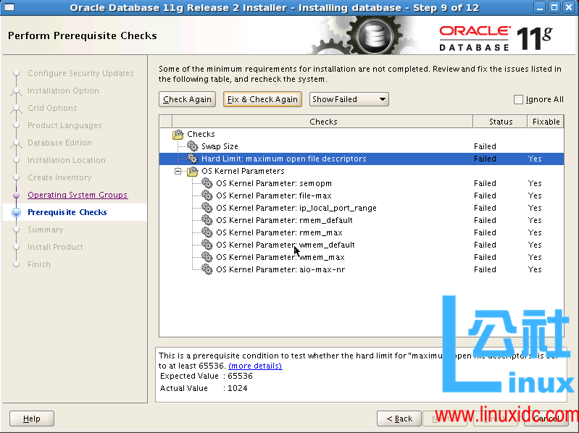Screen dimensions: 579x433
Task: Click the gear icon beside file-max parameter
Action: [x=207, y=196]
